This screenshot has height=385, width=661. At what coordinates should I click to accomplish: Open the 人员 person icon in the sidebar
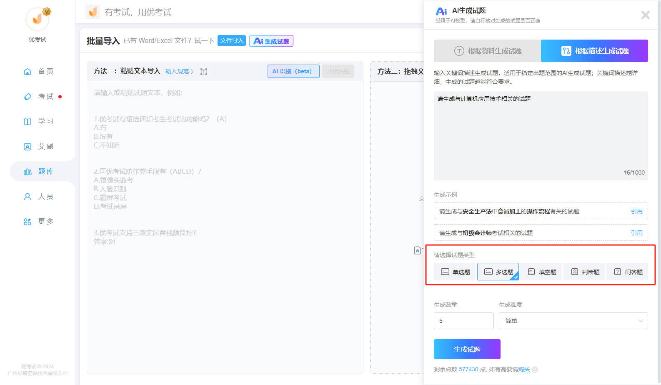click(28, 197)
